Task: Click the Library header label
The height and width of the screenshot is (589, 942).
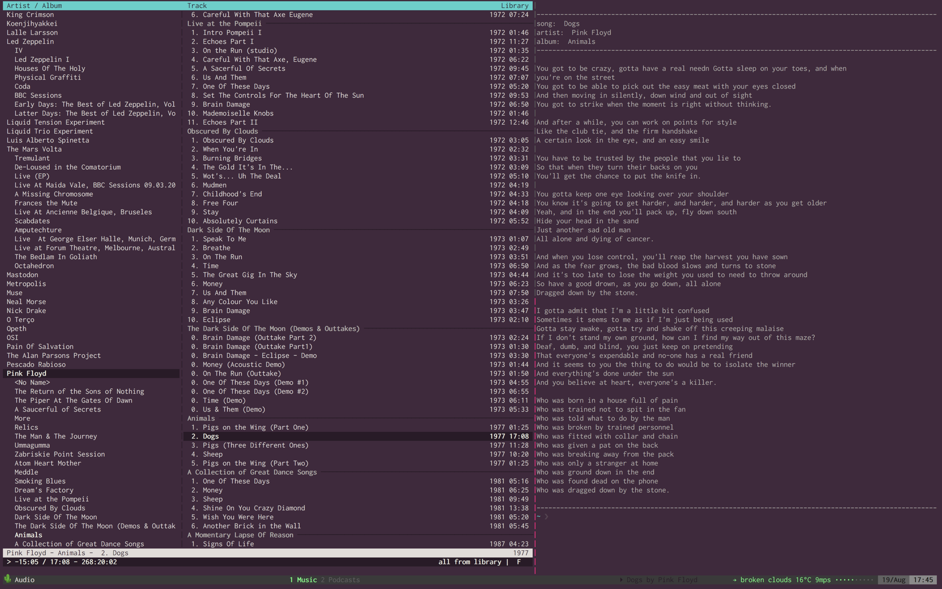Action: tap(514, 5)
